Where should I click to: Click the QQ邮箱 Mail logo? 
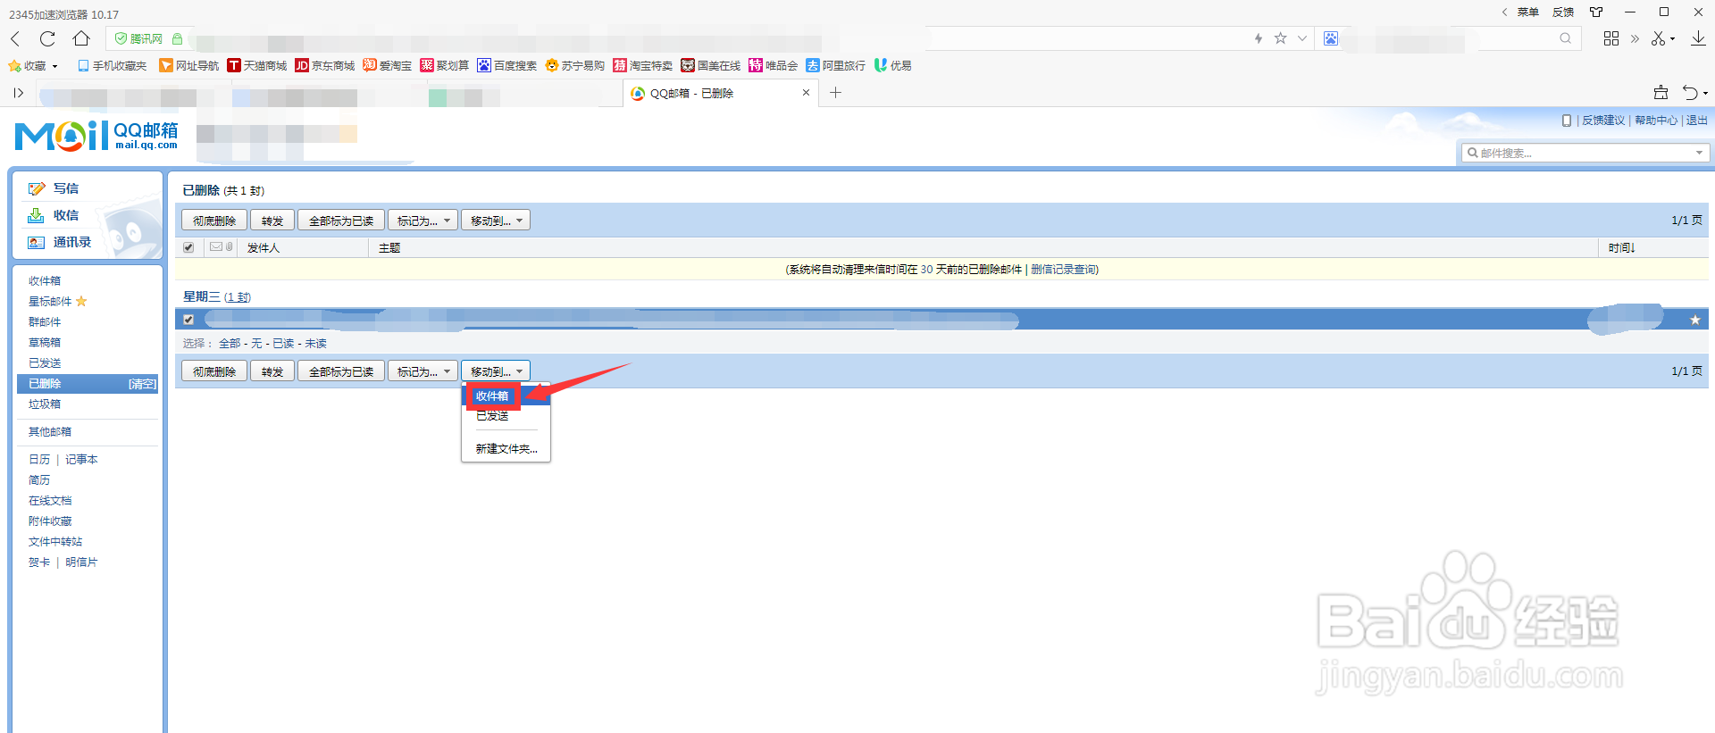(96, 136)
